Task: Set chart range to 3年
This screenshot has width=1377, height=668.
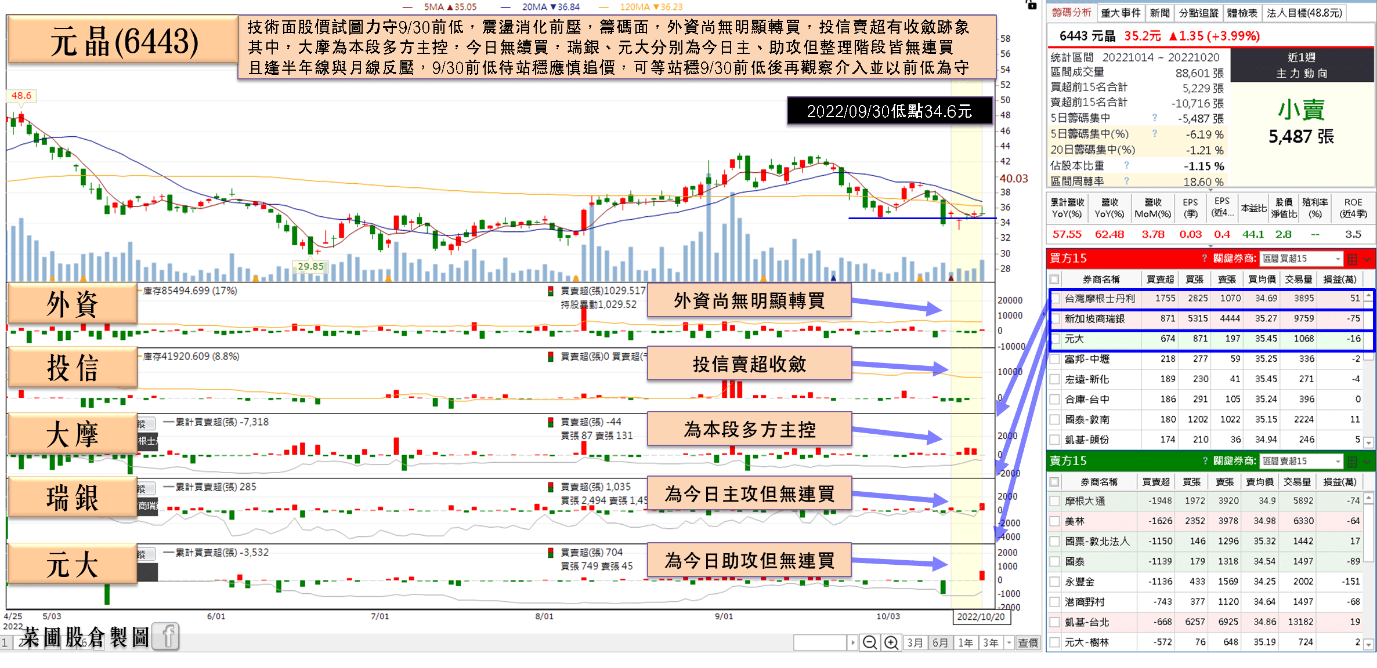Action: [x=991, y=642]
